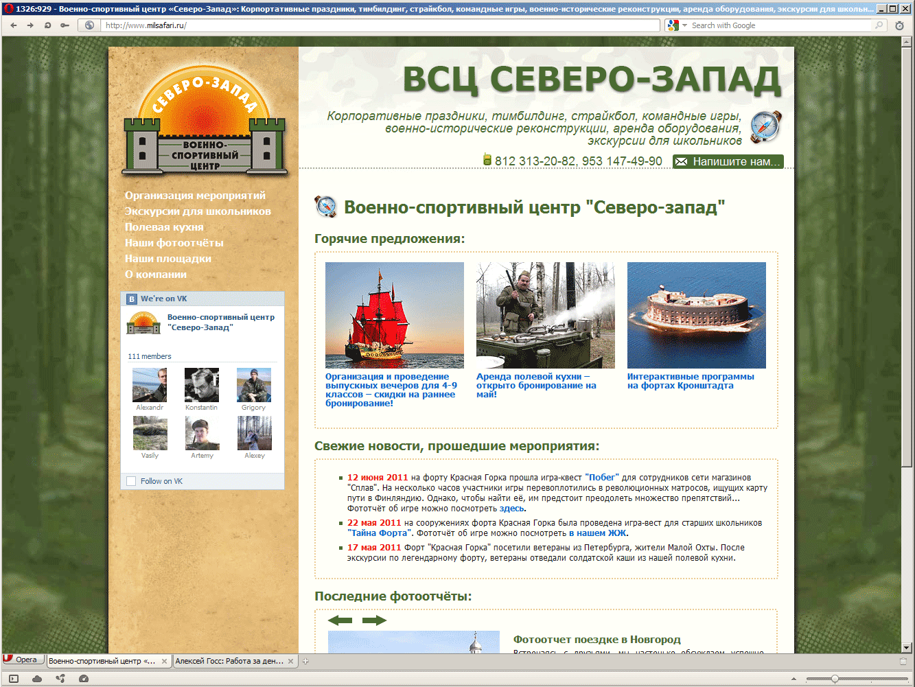Switch to the Алексей Госс tab
The width and height of the screenshot is (915, 687).
click(229, 661)
